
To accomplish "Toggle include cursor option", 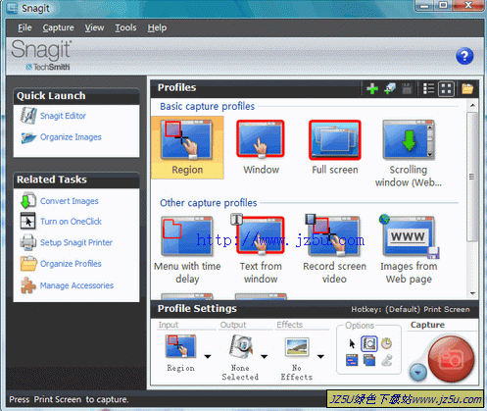I will (x=352, y=343).
